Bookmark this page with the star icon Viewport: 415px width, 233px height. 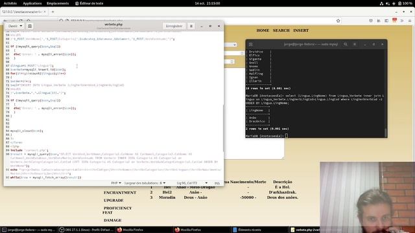(x=338, y=21)
